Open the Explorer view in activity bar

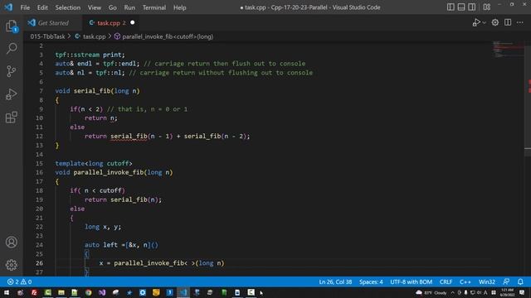tap(11, 26)
